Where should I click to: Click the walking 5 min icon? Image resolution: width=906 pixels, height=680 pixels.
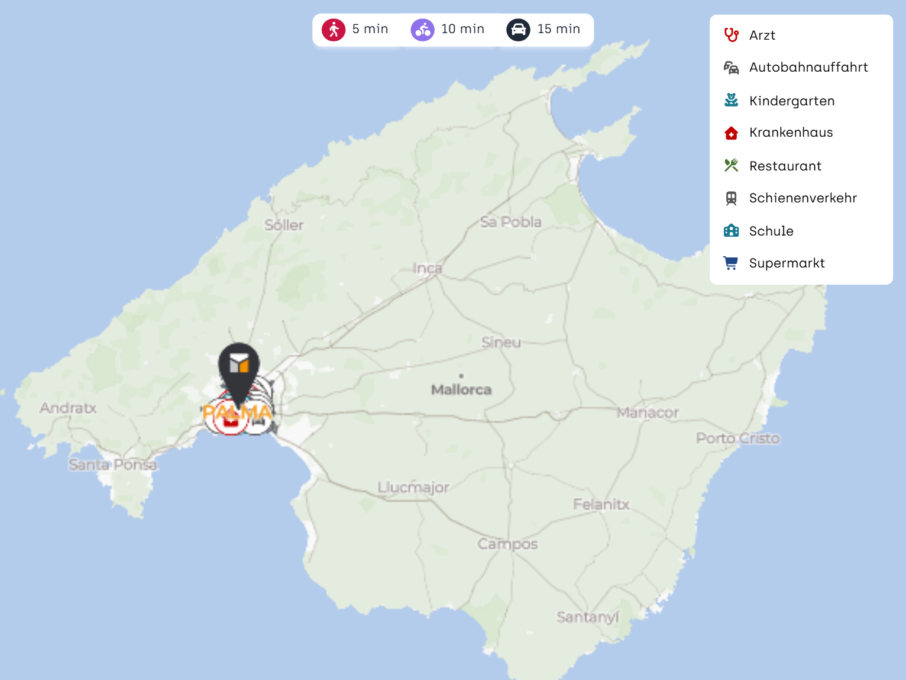pos(334,30)
